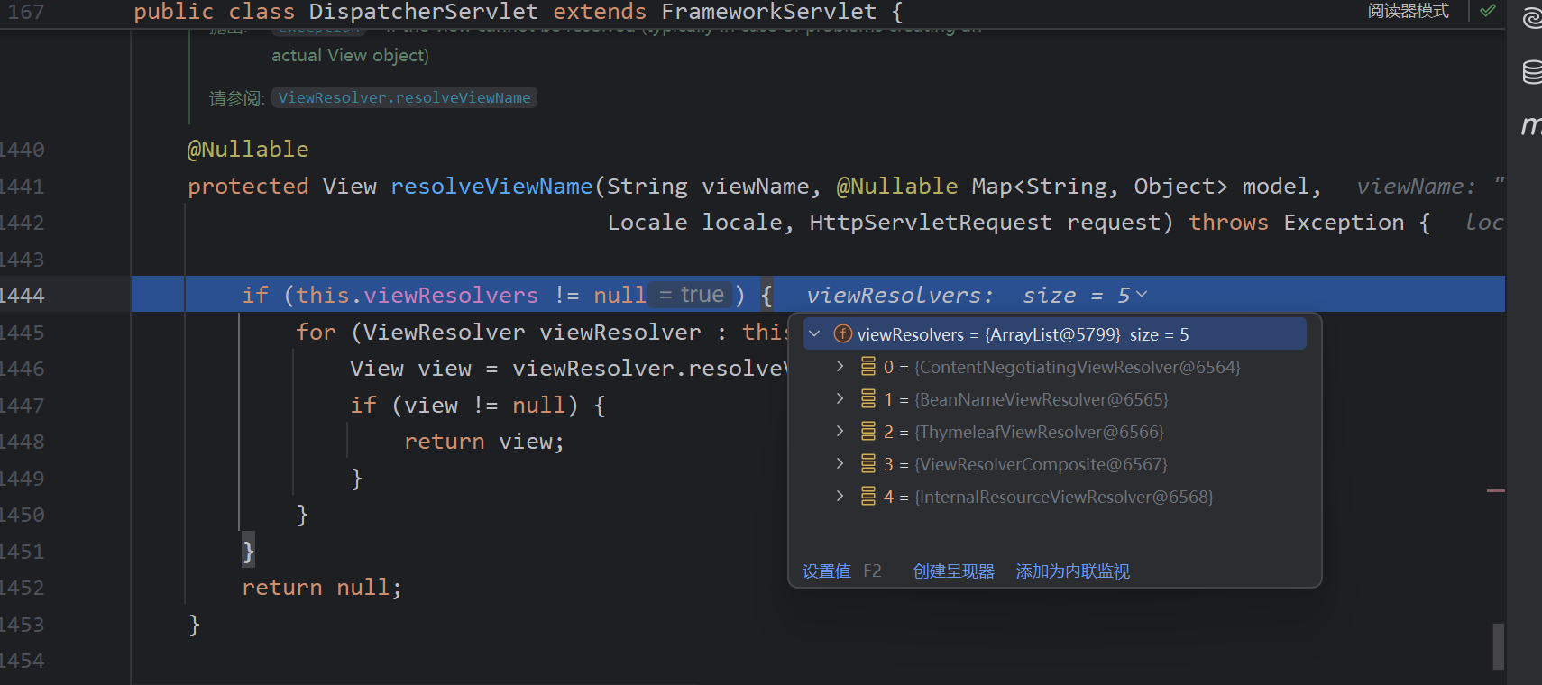
Task: Open the Maven tool window icon
Action: pyautogui.click(x=1531, y=124)
